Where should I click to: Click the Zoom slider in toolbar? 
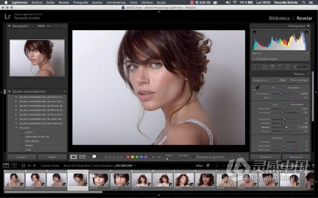pos(177,159)
